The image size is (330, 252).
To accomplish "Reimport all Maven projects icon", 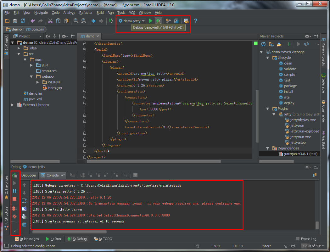I will (263, 44).
